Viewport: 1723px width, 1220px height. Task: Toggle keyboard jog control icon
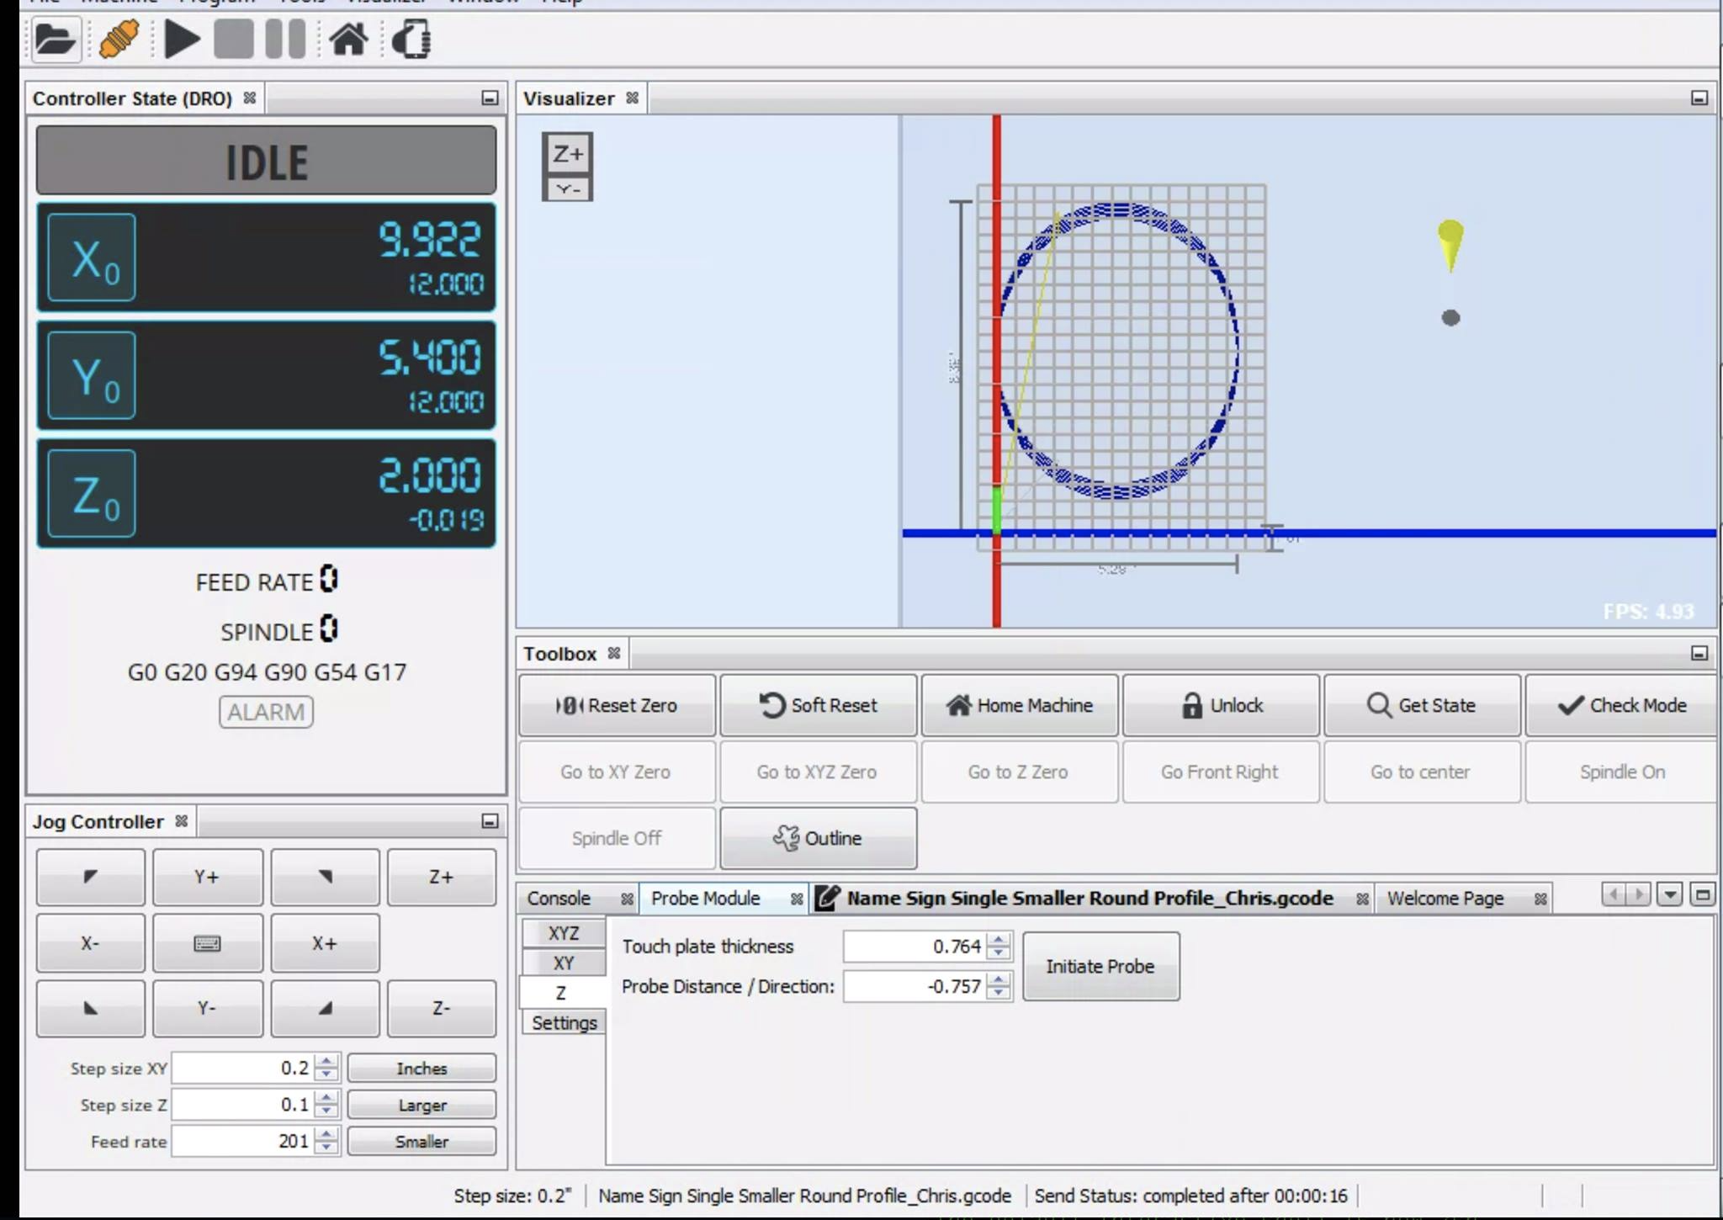tap(208, 943)
